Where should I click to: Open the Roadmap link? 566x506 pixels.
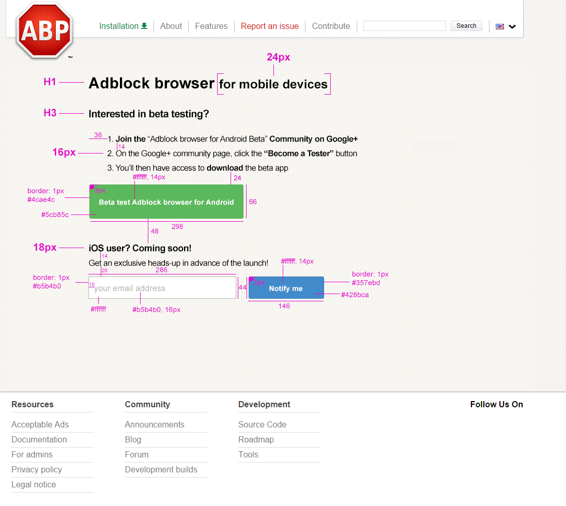point(256,440)
